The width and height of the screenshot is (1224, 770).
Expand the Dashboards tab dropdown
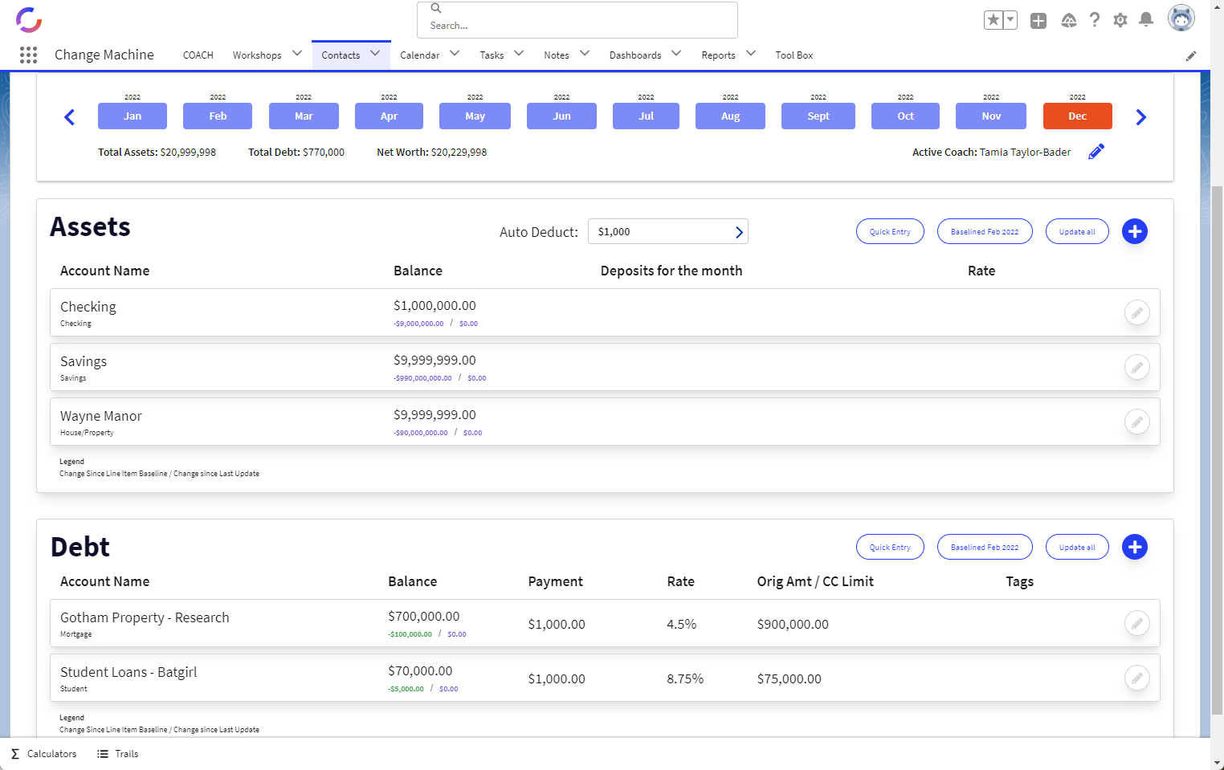coord(676,54)
